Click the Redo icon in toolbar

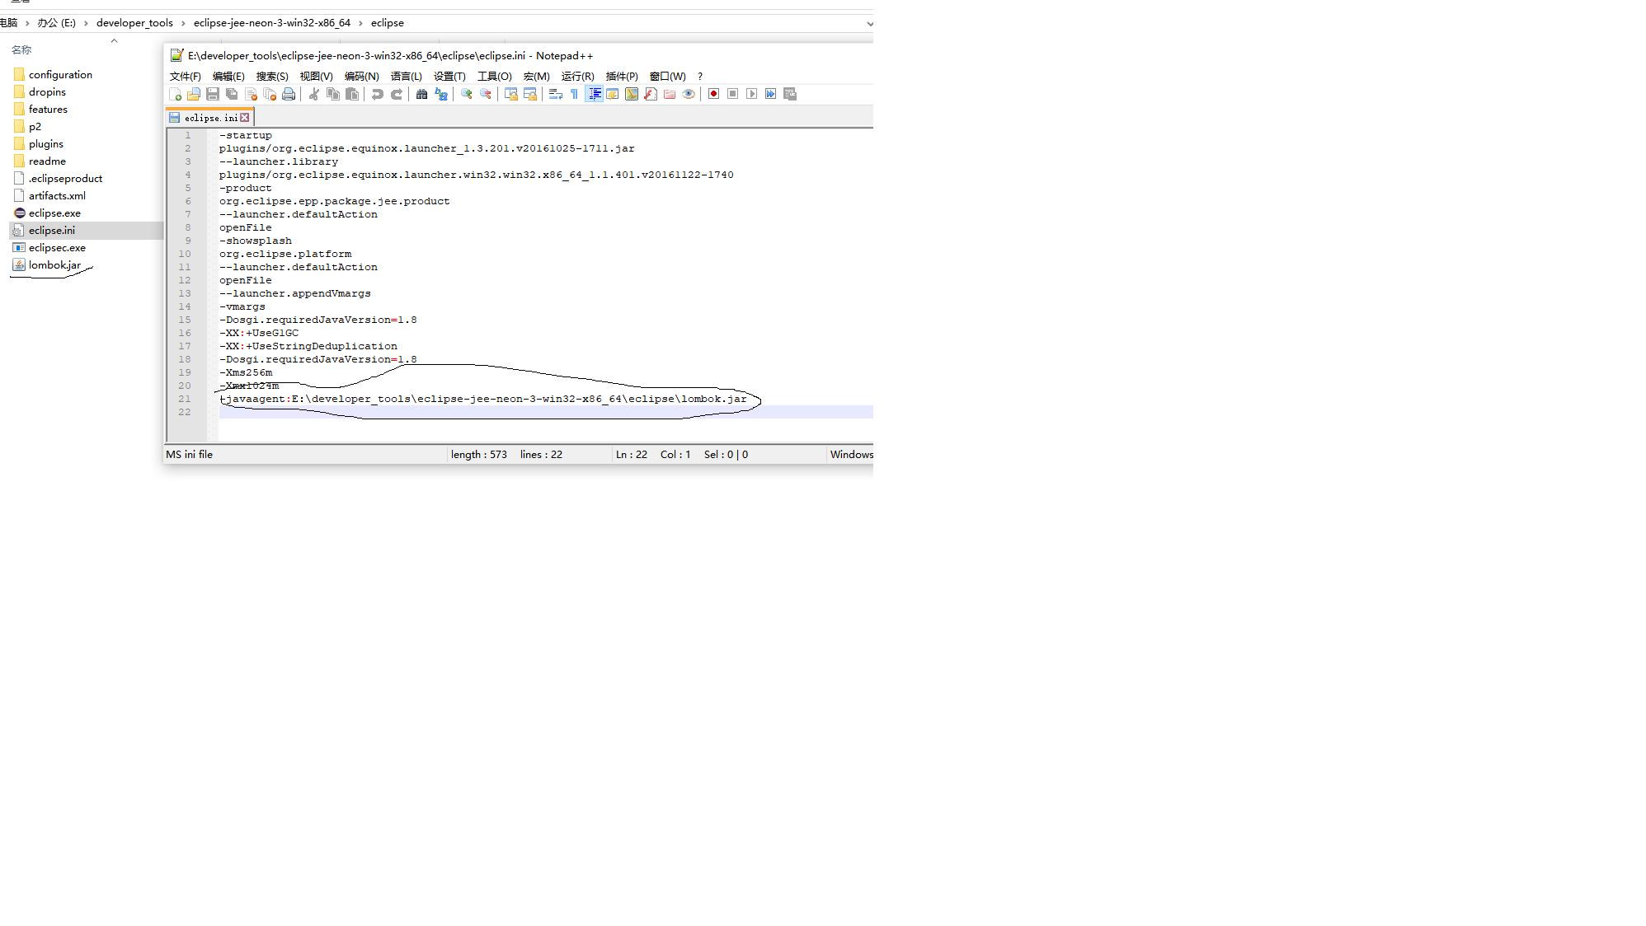click(x=396, y=94)
